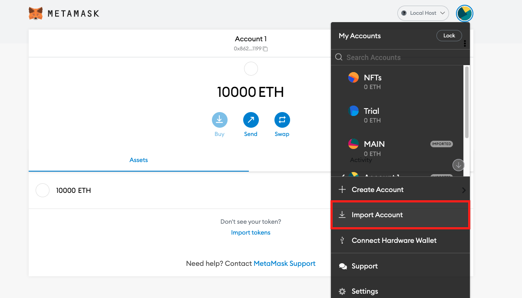Click the Swap icon button
The image size is (522, 298).
tap(282, 119)
